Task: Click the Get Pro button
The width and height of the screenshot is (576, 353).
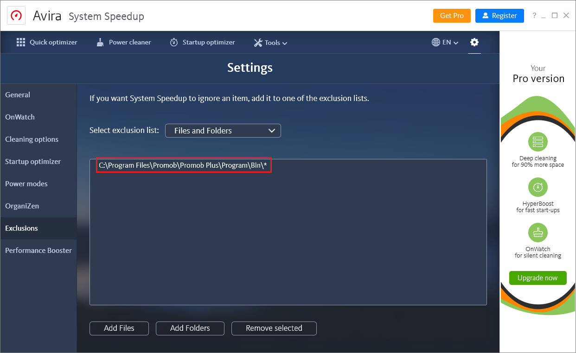Action: point(452,16)
